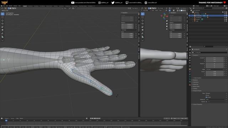228x128 pixels.
Task: Switch right viewport to wireframe shading
Action: [180, 10]
